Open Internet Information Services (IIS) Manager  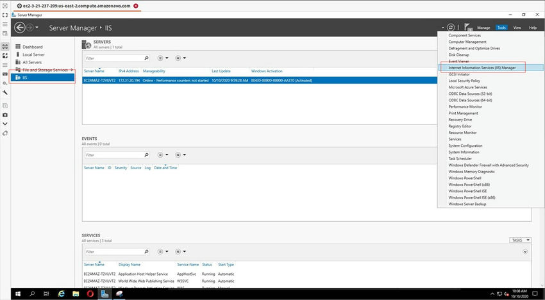pos(482,68)
